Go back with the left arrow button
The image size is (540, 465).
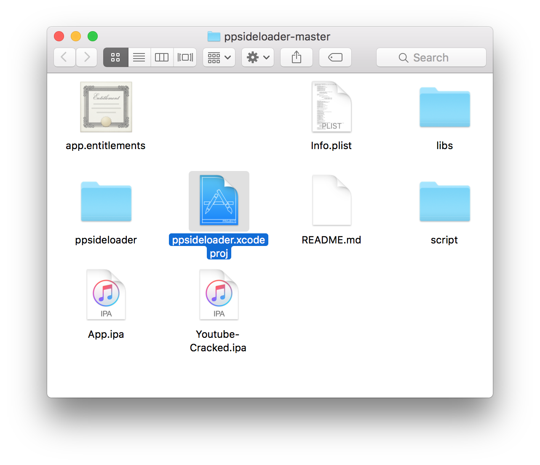(x=64, y=57)
